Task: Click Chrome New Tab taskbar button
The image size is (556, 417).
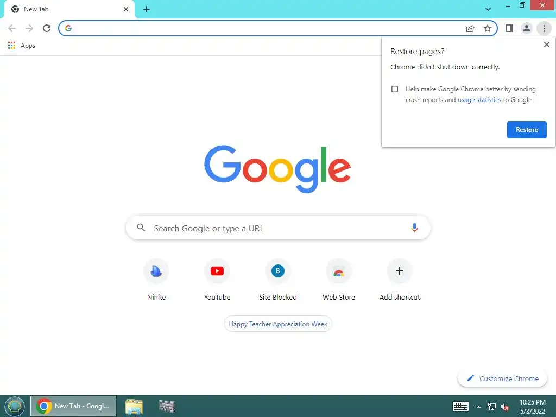Action: (73, 406)
